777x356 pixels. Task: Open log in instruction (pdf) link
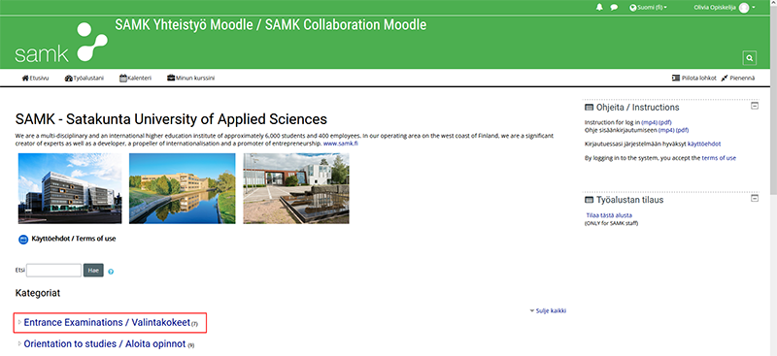tap(665, 122)
